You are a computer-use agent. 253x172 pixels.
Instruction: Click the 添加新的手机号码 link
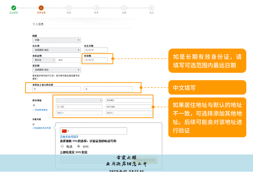click(42, 128)
